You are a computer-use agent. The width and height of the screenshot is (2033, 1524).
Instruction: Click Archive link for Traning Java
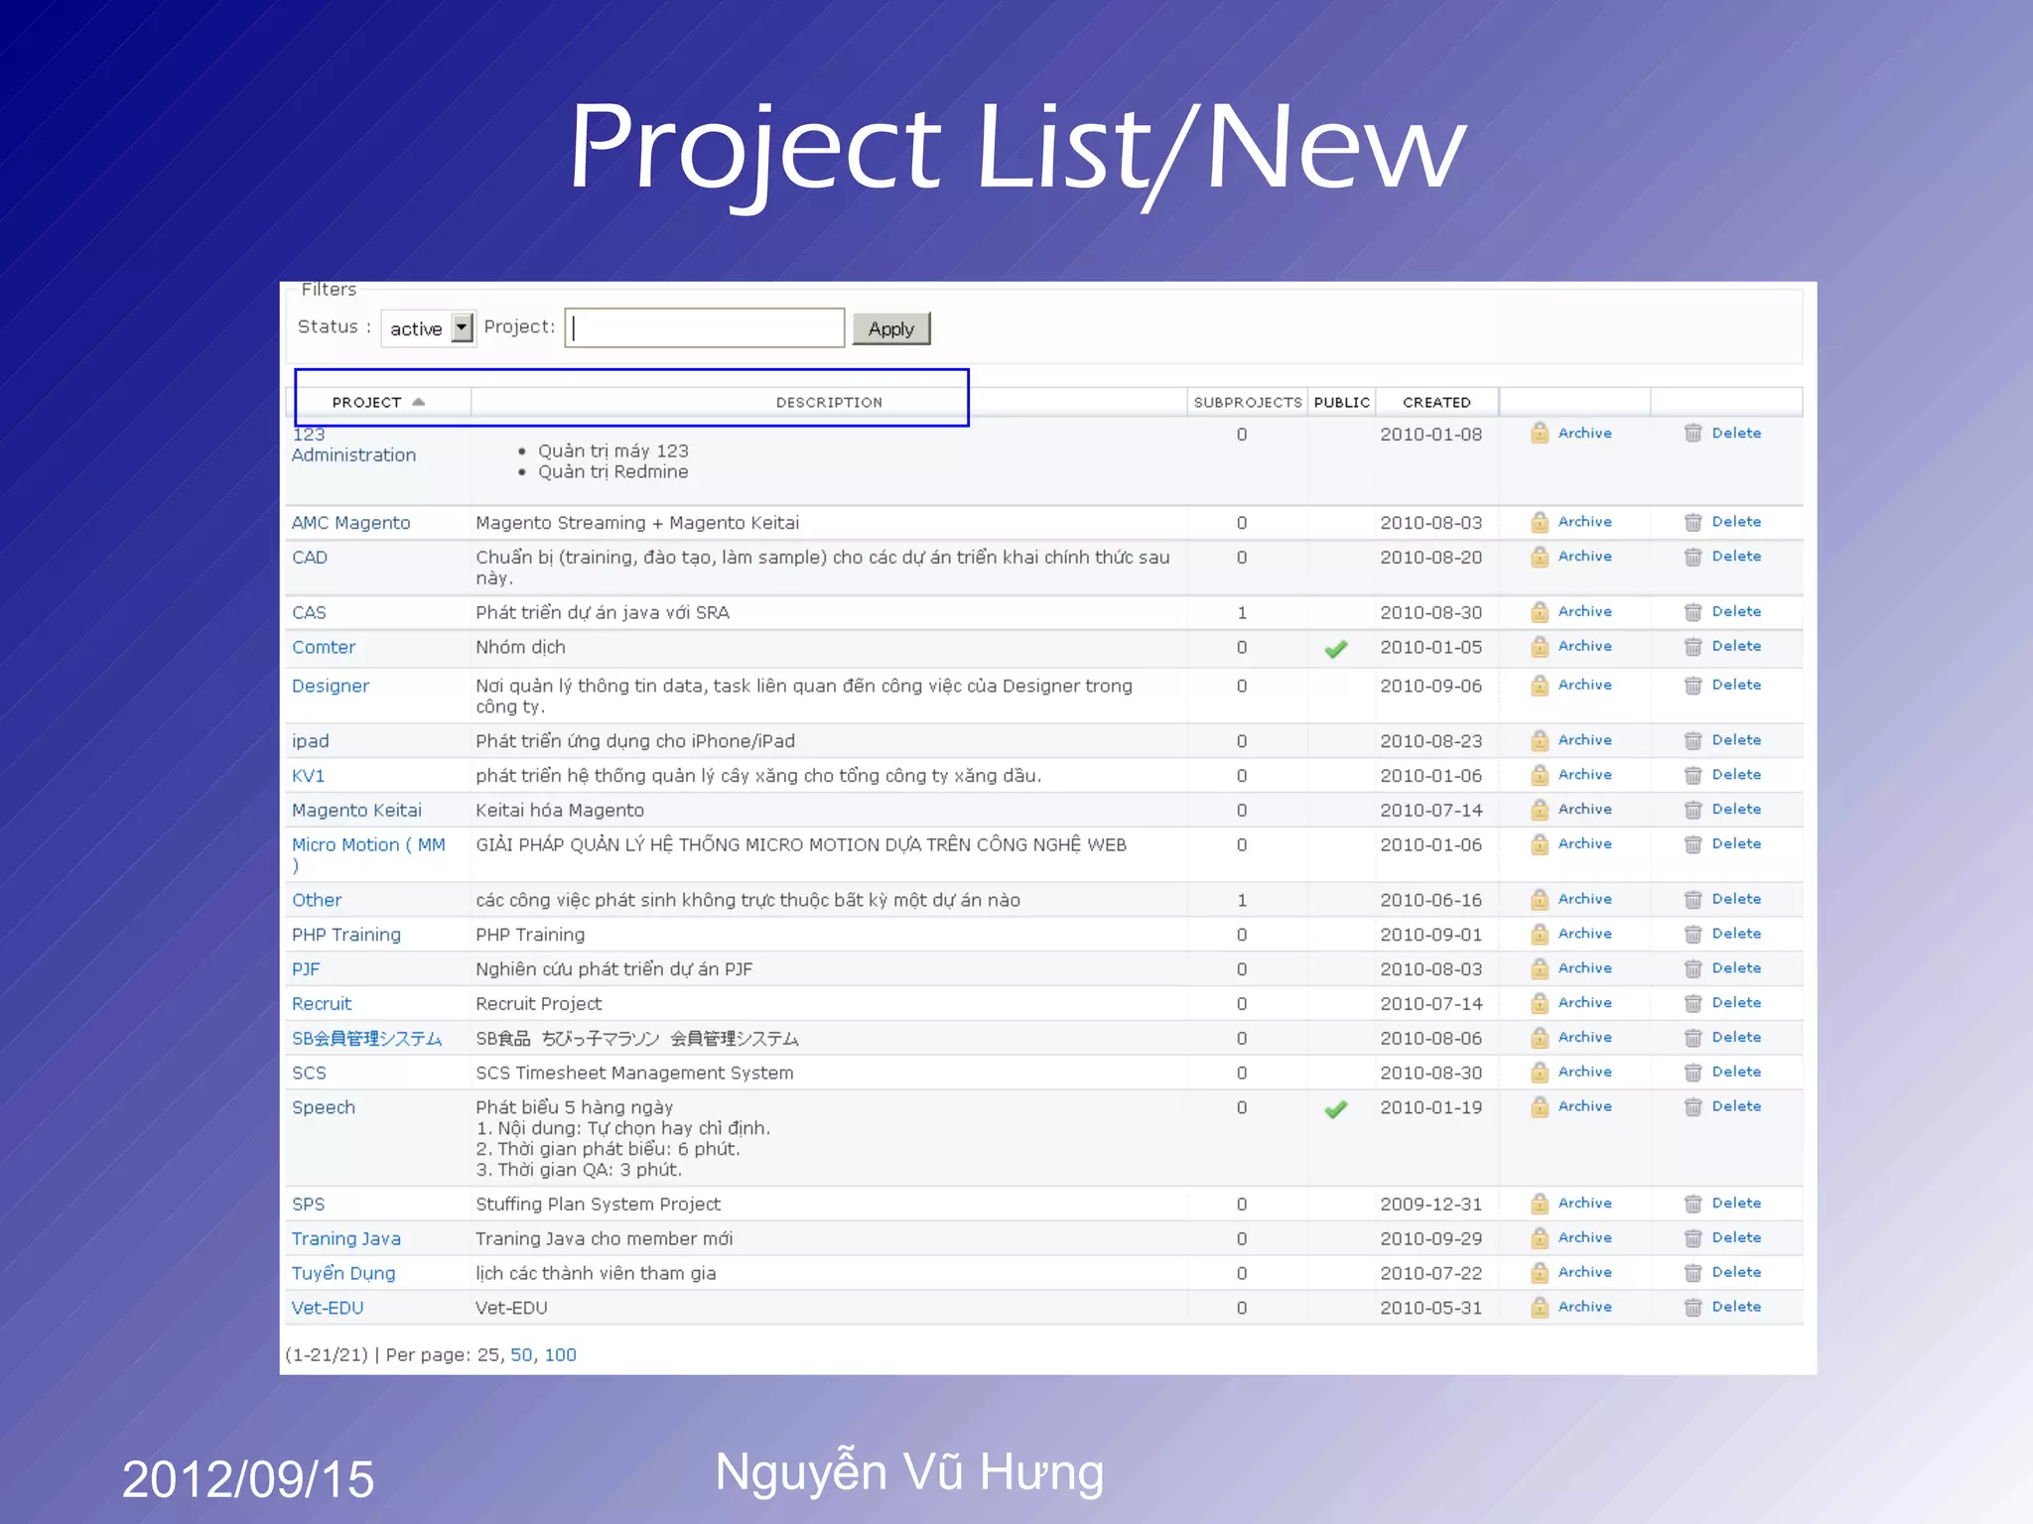click(1584, 1238)
